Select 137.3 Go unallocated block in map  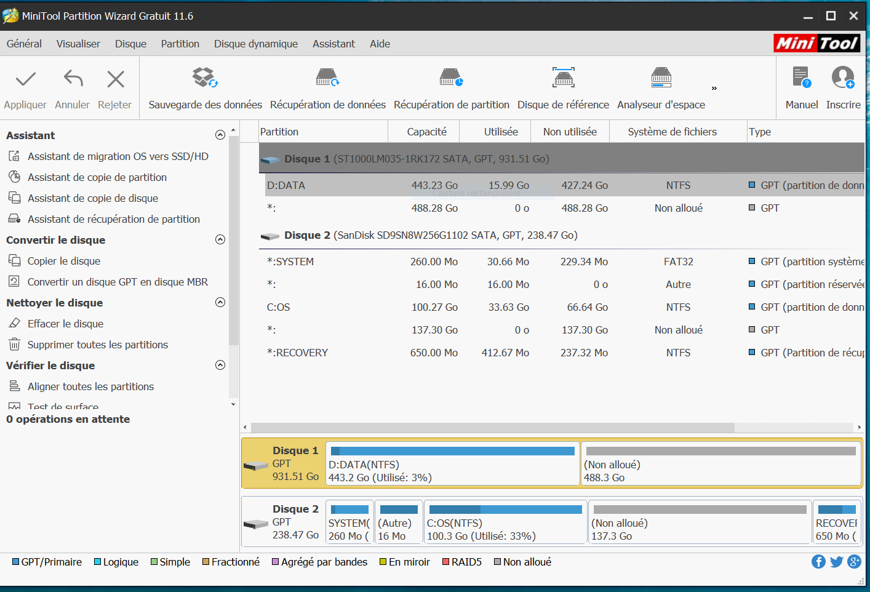[700, 522]
